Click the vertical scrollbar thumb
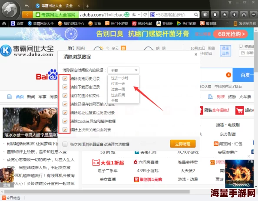258x201 pixels. (x=256, y=52)
